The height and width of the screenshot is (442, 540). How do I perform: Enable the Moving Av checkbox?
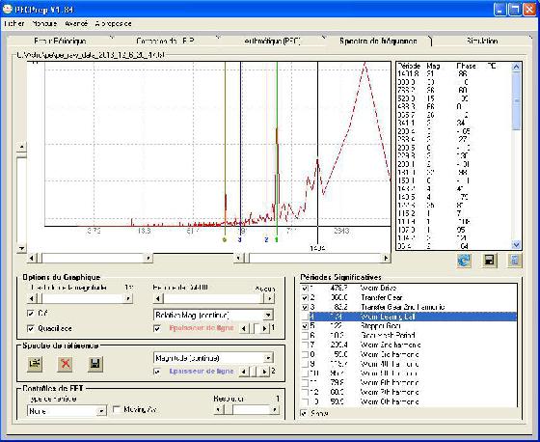click(x=117, y=409)
